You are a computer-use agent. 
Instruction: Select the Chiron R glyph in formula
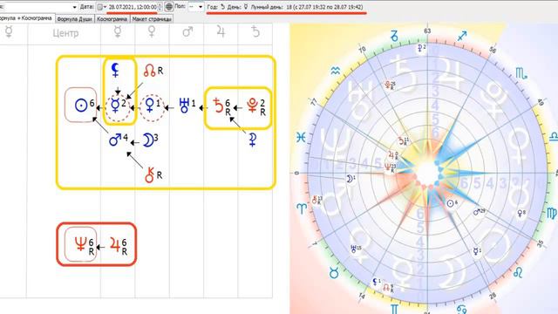[153, 175]
